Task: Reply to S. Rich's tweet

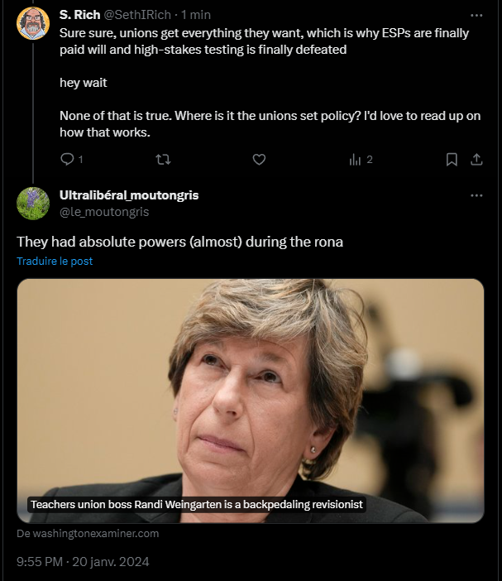Action: tap(67, 160)
